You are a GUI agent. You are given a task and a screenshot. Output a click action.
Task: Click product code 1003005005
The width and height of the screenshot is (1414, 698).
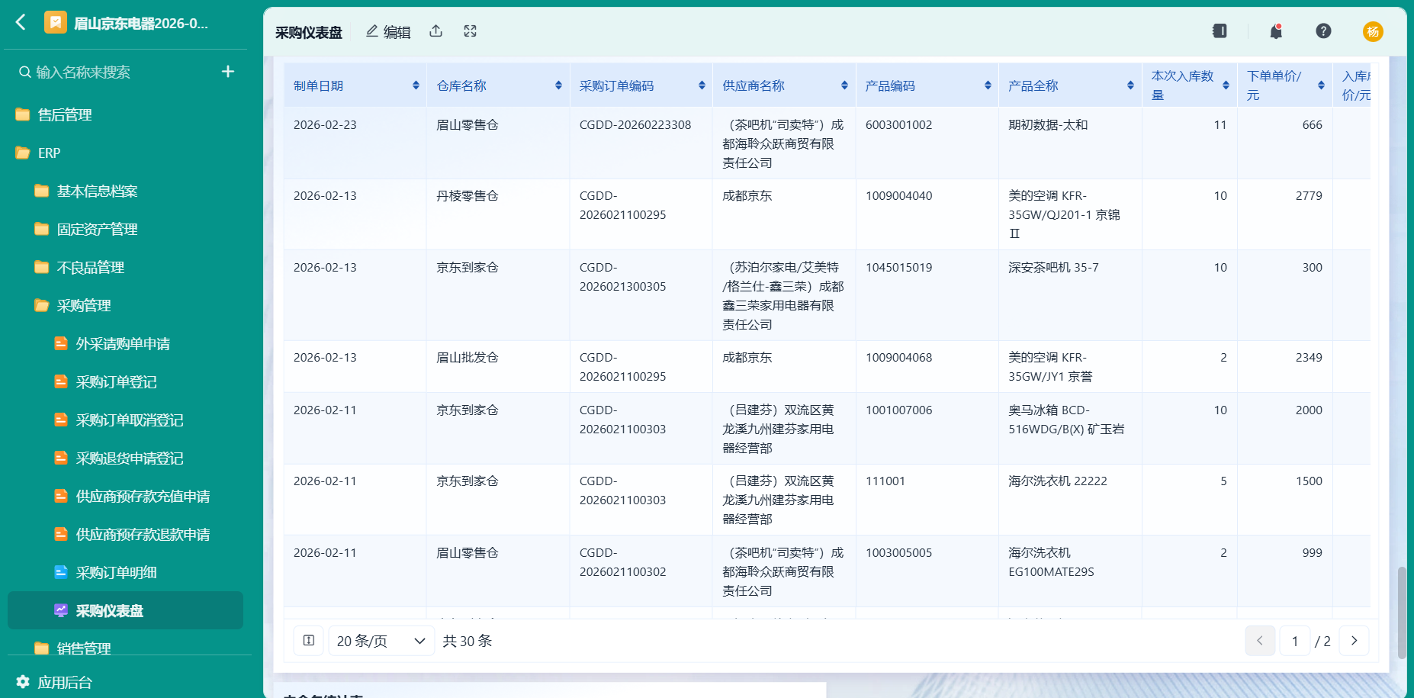[x=898, y=552]
